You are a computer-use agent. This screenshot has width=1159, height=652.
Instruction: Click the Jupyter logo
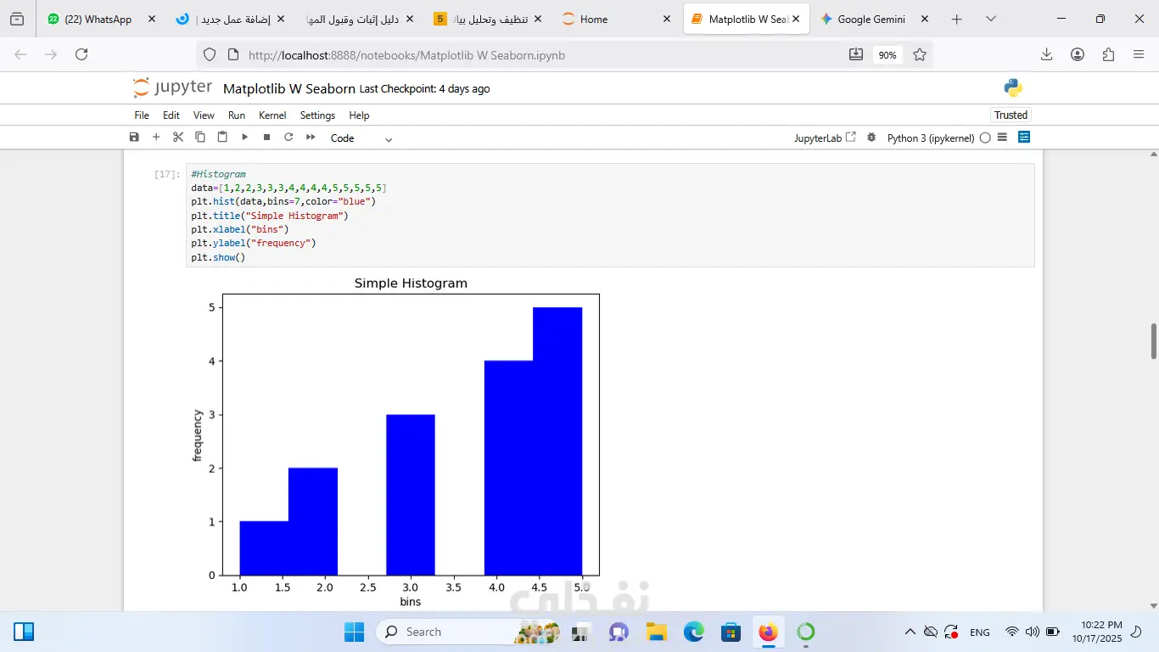172,87
